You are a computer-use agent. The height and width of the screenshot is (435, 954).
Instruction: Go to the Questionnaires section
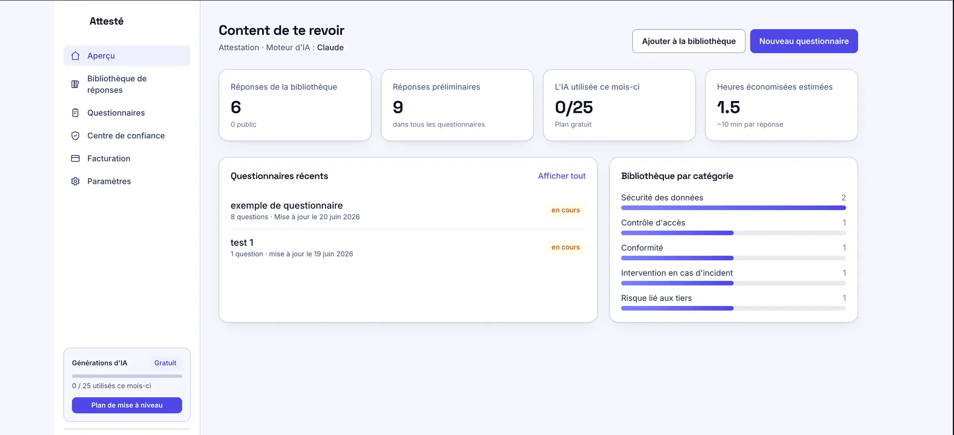tap(127, 113)
